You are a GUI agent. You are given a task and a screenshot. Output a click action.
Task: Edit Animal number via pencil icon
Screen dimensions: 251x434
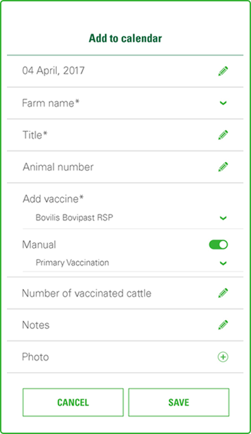(x=223, y=167)
